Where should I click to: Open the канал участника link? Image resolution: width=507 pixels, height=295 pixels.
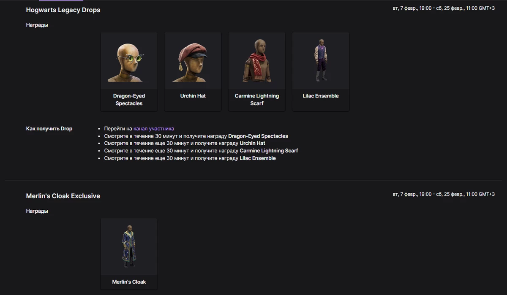click(x=154, y=129)
